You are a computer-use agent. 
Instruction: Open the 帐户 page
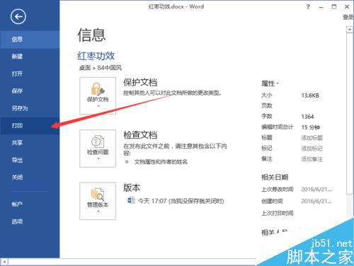[30, 204]
